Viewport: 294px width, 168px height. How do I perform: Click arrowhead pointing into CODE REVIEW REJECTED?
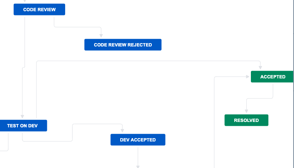tap(101, 36)
